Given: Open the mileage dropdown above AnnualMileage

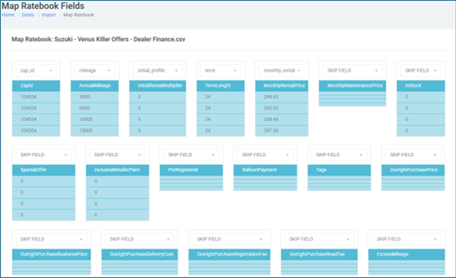Looking at the screenshot, I should click(x=94, y=71).
